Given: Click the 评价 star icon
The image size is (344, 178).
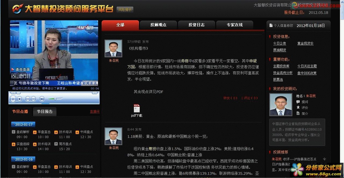Looking at the screenshot, I should pos(298,108).
